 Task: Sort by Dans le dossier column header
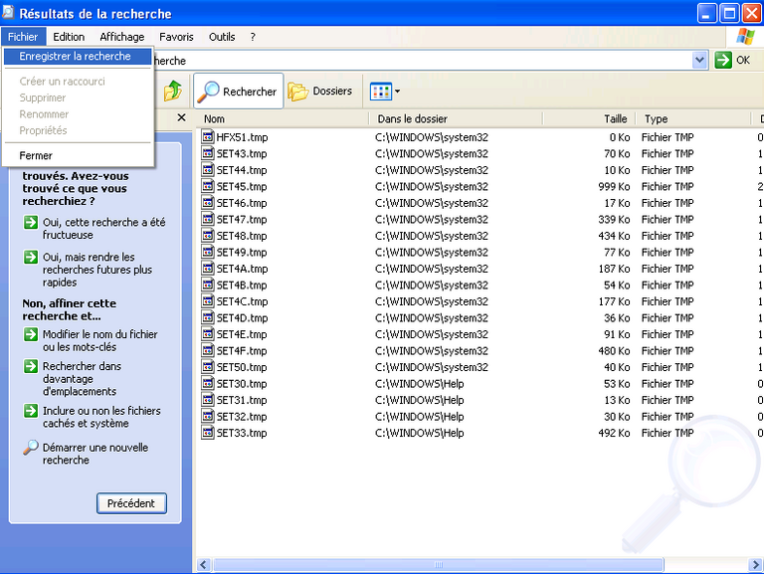click(456, 118)
